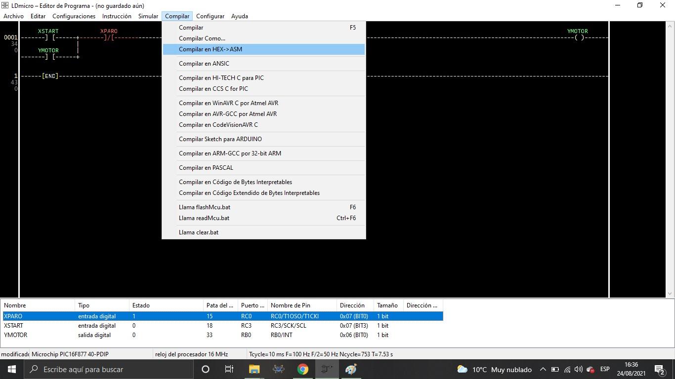
Task: Open File Explorer from the taskbar
Action: tap(254, 369)
